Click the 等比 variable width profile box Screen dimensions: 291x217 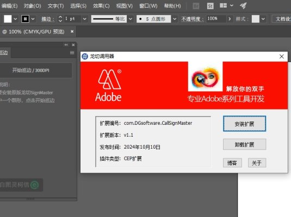coord(109,19)
